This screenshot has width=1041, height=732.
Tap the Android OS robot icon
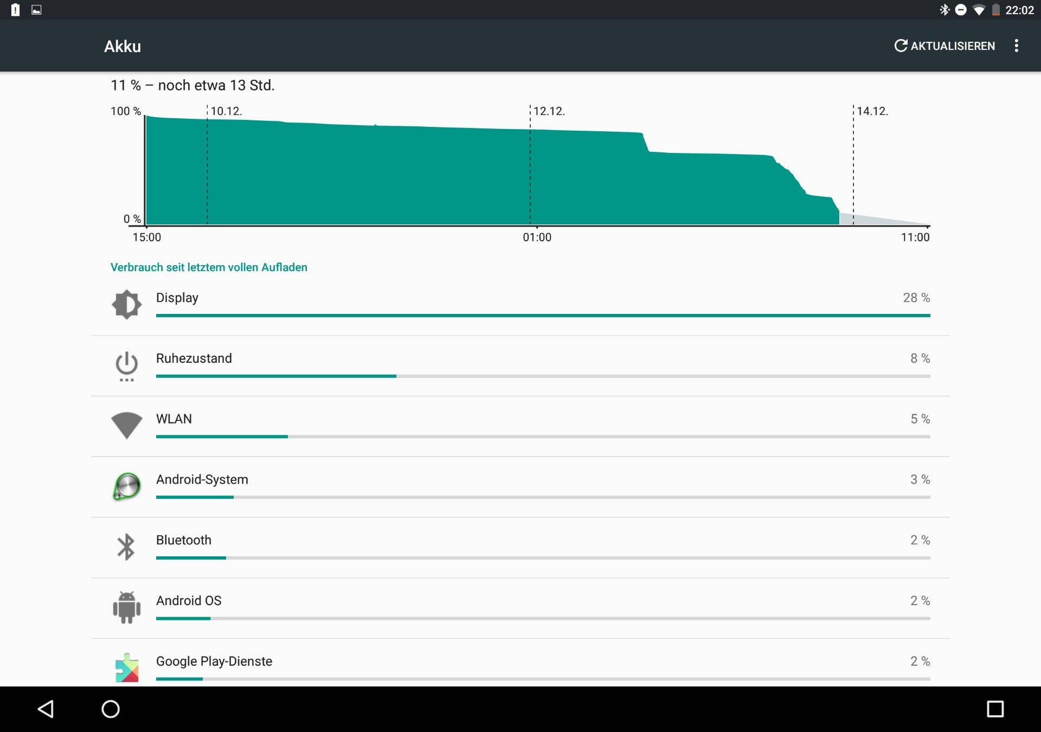coord(126,607)
